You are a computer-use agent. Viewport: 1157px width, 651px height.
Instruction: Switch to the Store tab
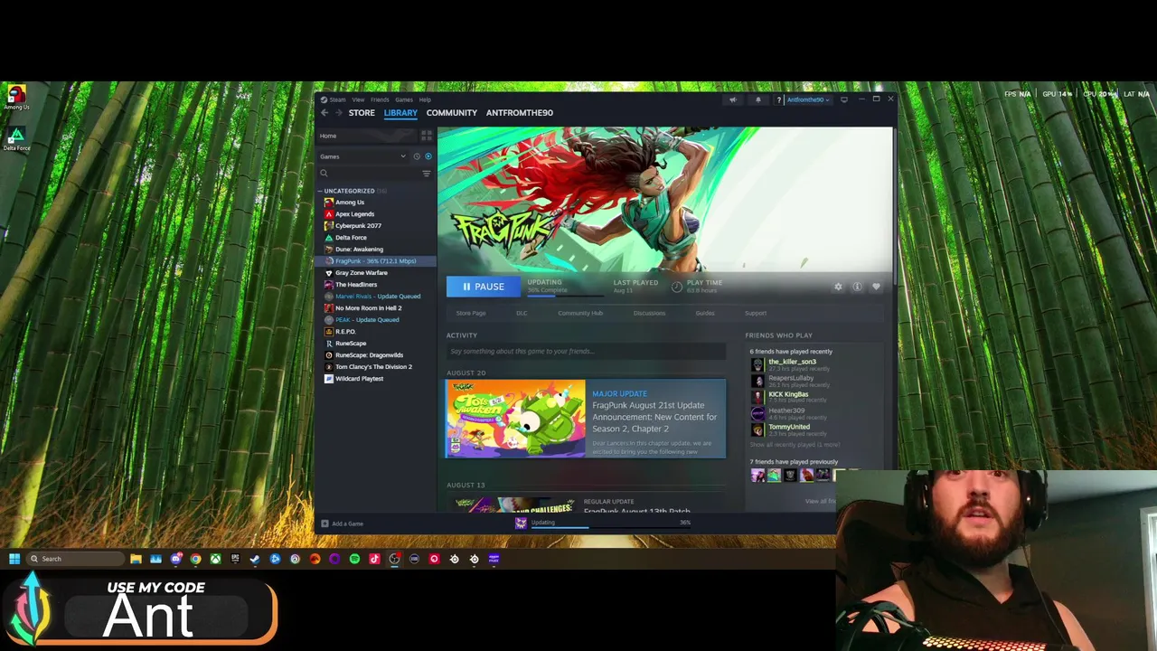coord(362,113)
